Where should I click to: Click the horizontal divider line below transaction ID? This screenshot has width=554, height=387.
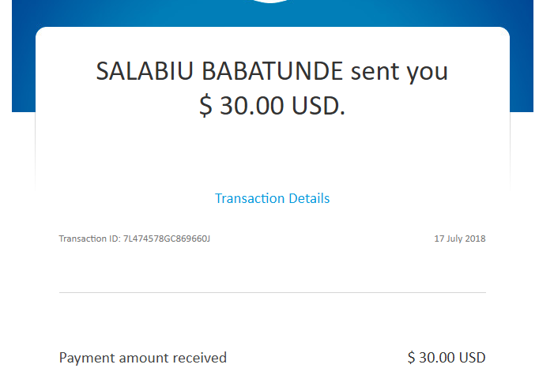tap(272, 292)
